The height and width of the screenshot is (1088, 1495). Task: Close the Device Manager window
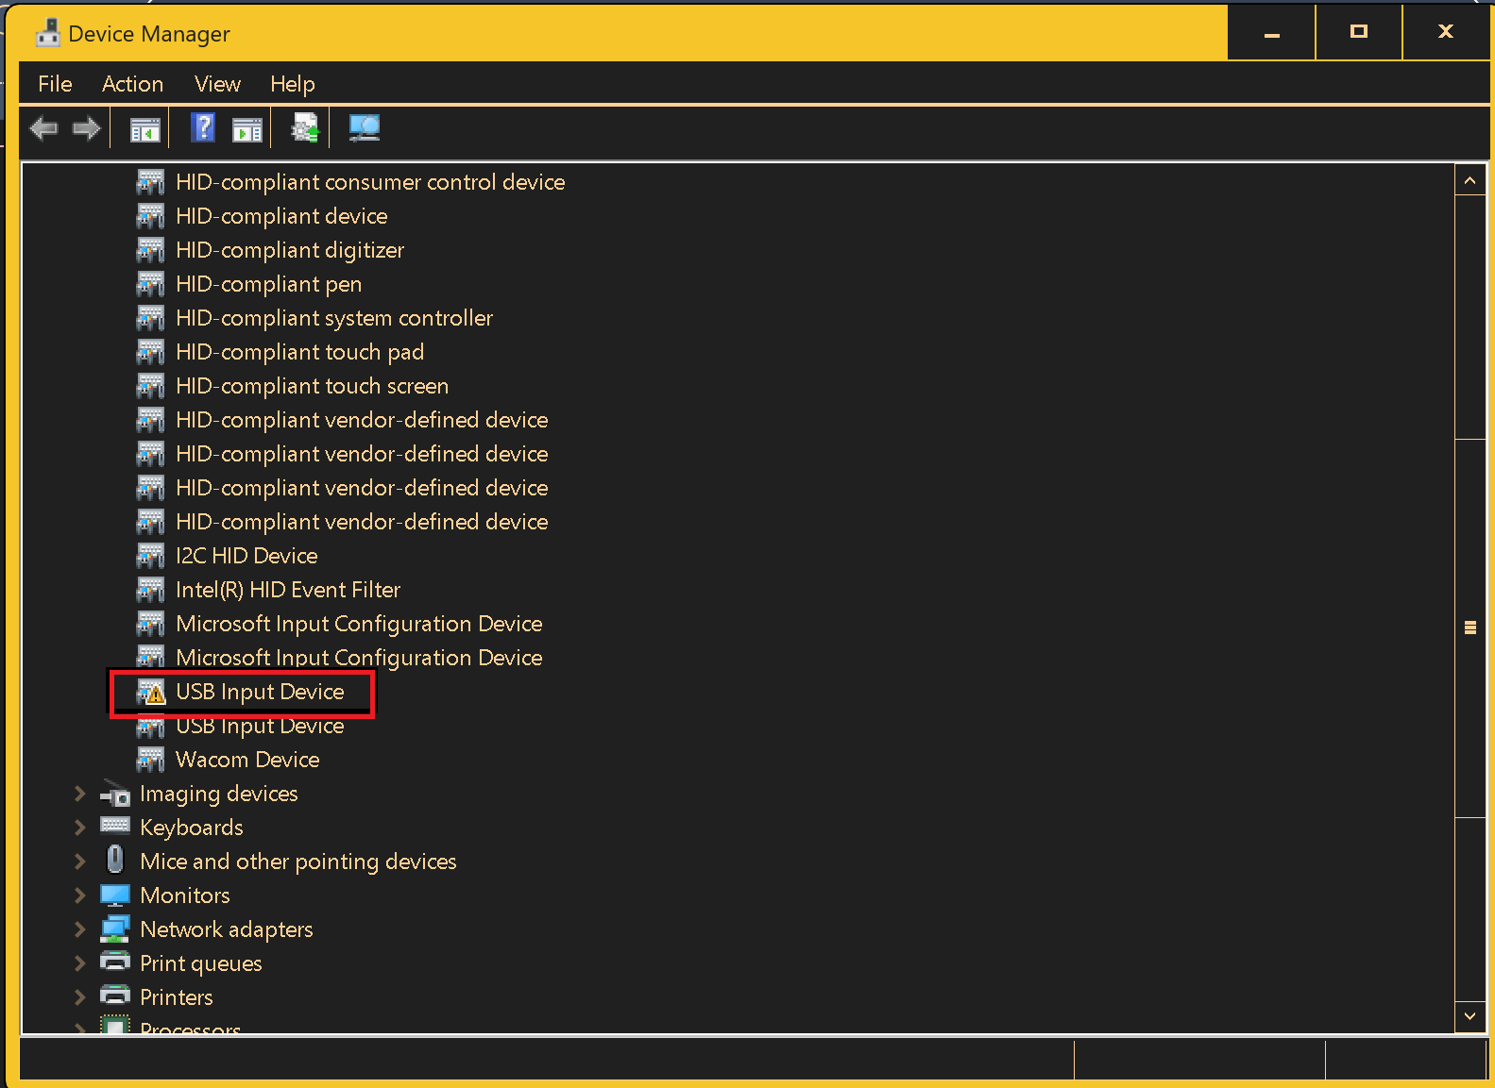1446,32
